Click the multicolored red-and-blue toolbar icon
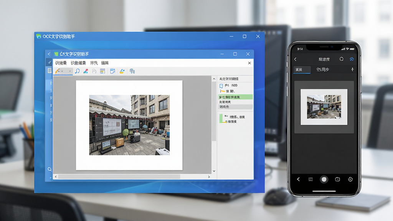The width and height of the screenshot is (393, 221). [x=86, y=71]
